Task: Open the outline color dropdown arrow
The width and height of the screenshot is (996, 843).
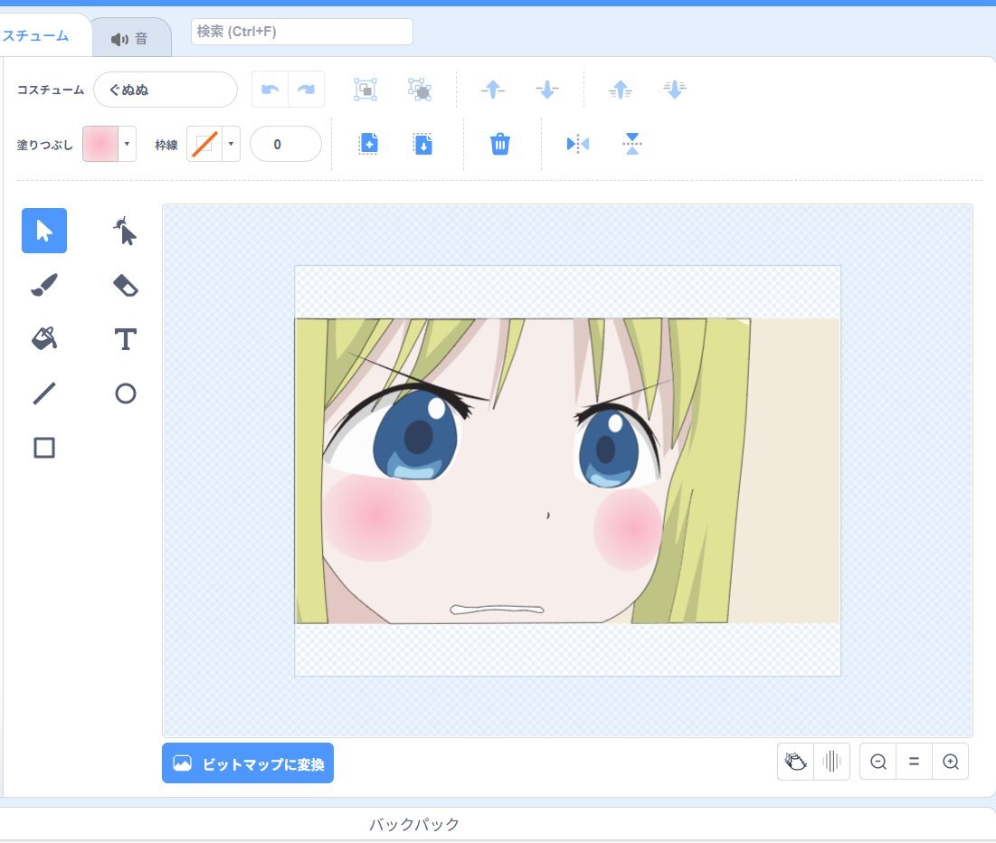Action: pyautogui.click(x=231, y=144)
